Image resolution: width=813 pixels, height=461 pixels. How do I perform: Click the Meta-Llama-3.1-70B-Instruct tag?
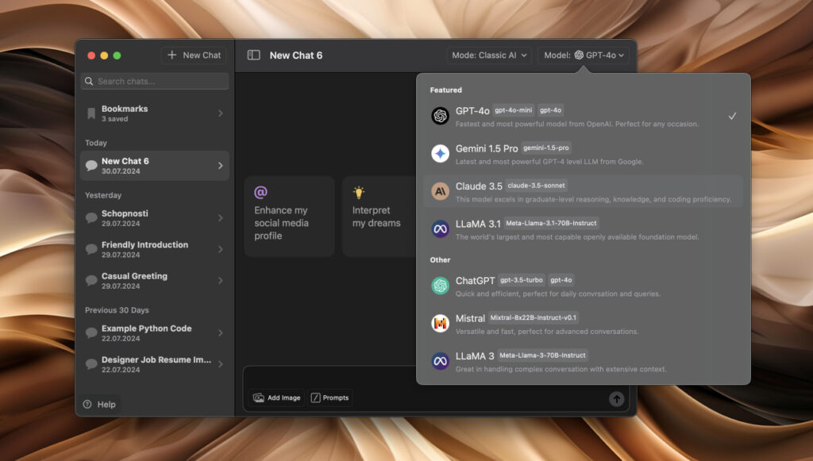[551, 223]
